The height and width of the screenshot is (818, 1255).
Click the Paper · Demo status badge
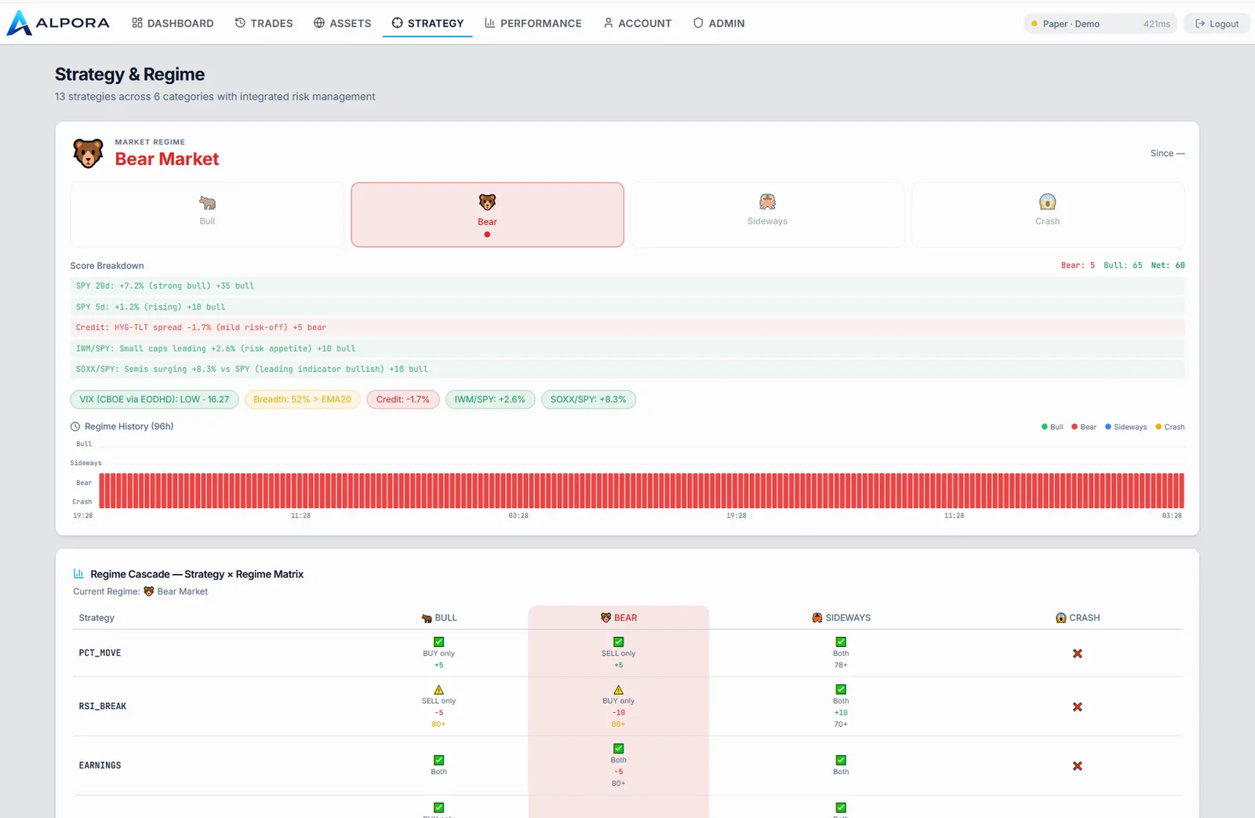[1100, 24]
